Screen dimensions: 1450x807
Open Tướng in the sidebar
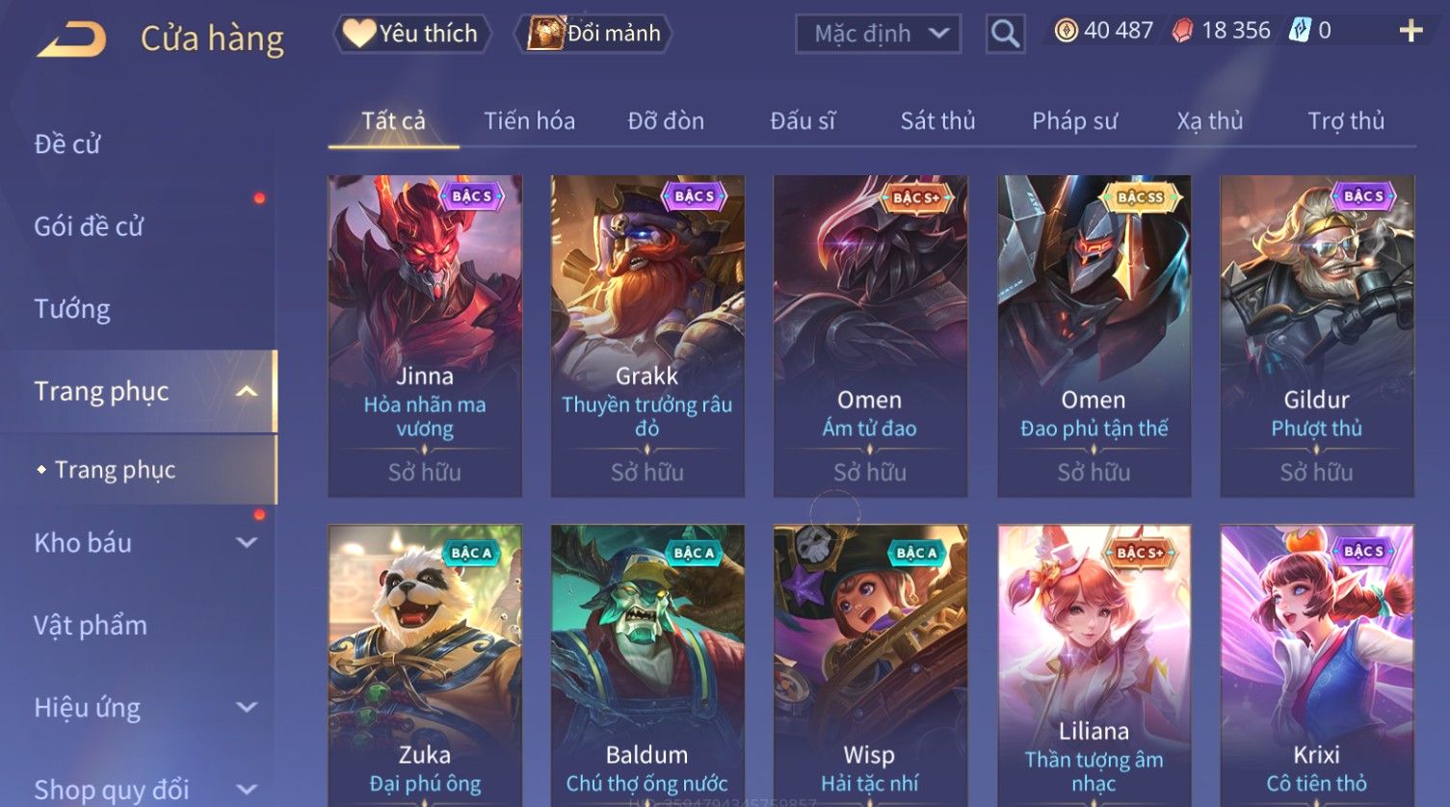(x=72, y=309)
